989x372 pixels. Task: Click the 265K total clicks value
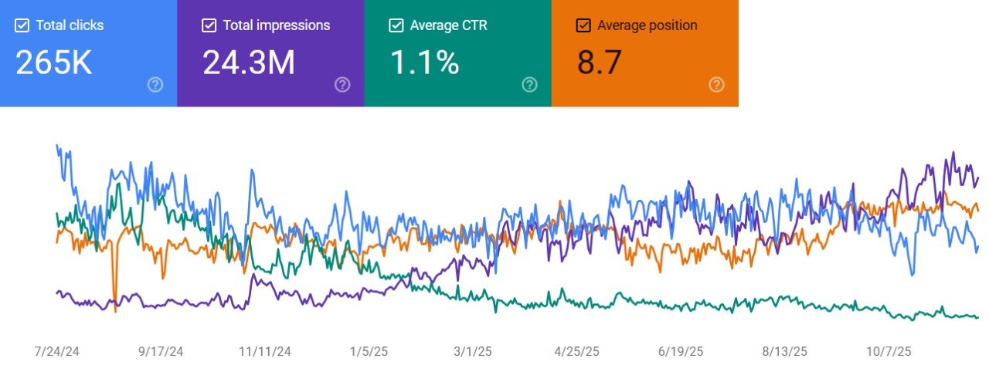pos(54,63)
